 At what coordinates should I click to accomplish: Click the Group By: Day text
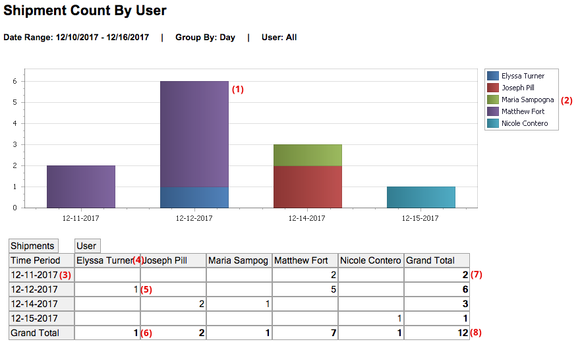click(205, 38)
